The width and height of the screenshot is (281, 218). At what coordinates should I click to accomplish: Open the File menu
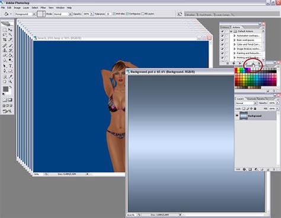[x=3, y=8]
